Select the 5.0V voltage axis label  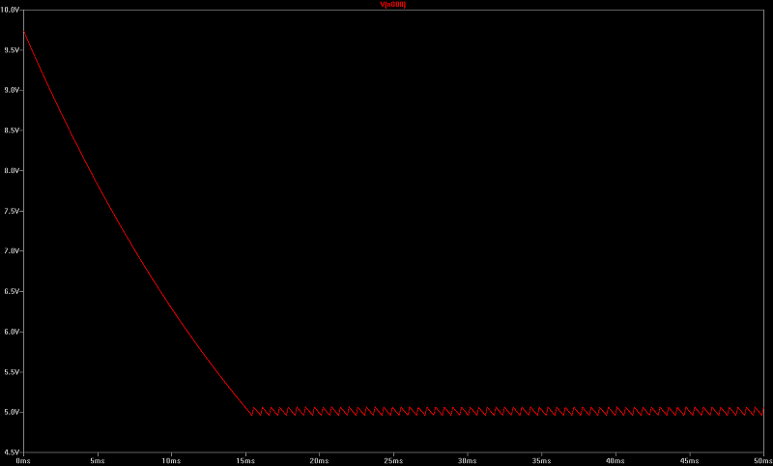point(10,413)
